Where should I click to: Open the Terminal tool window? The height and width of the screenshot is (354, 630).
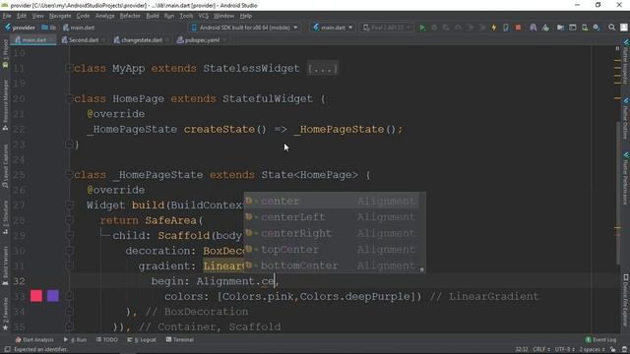(x=179, y=340)
